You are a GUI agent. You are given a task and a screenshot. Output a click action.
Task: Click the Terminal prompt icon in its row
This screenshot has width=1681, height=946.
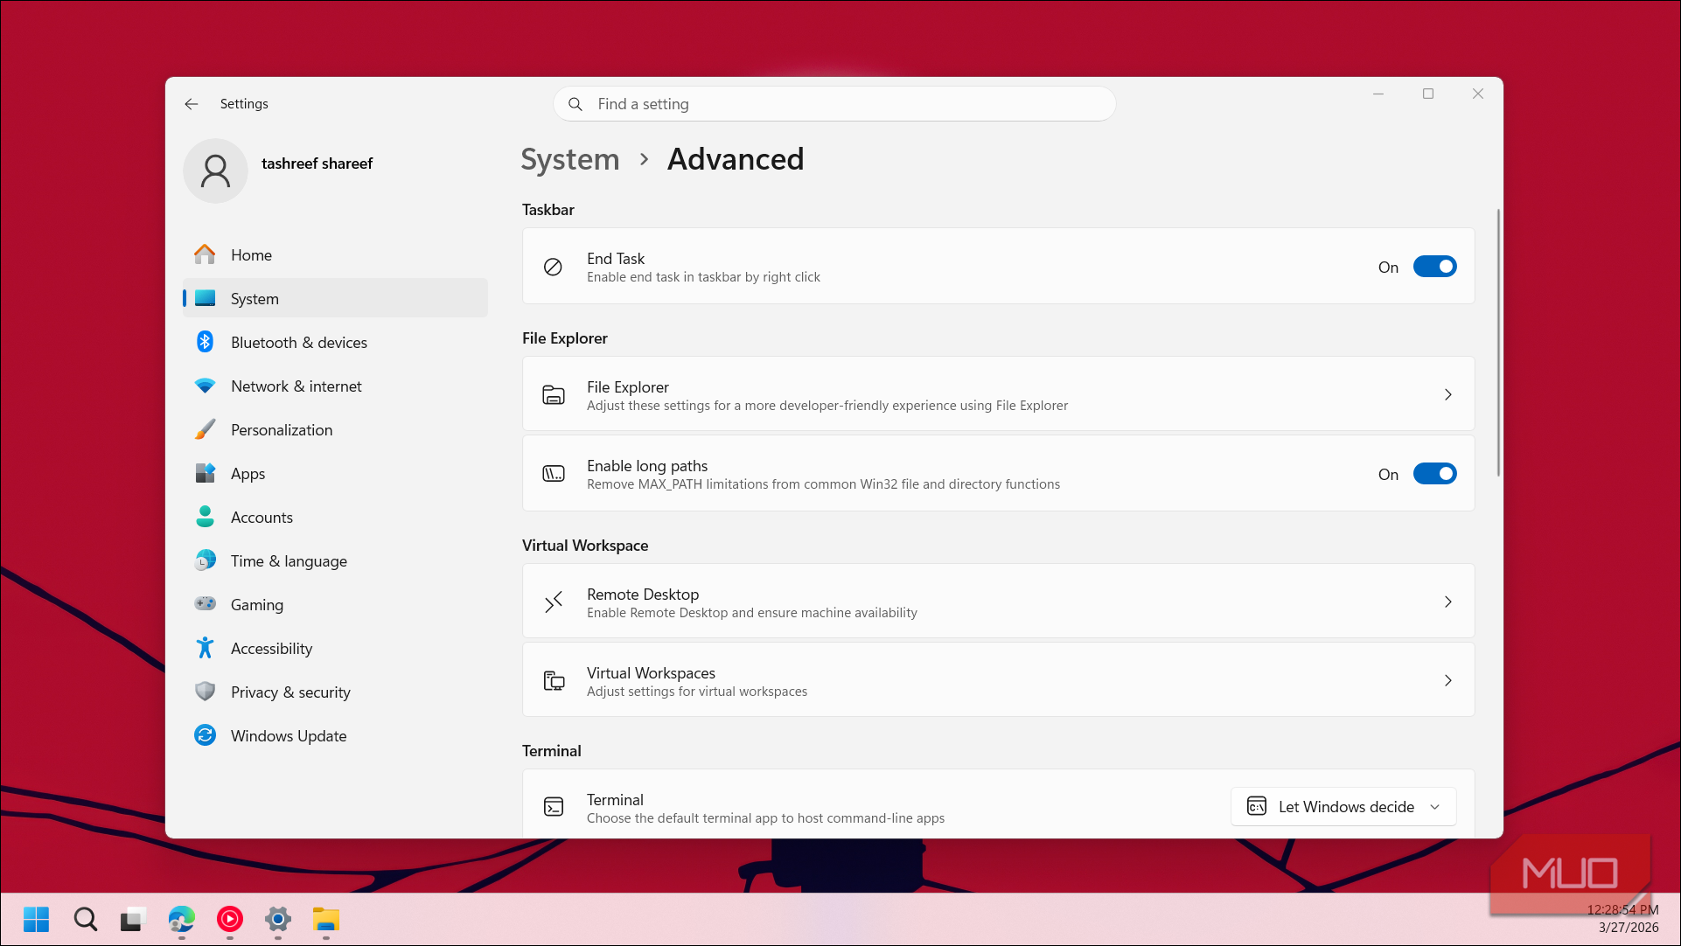tap(554, 807)
